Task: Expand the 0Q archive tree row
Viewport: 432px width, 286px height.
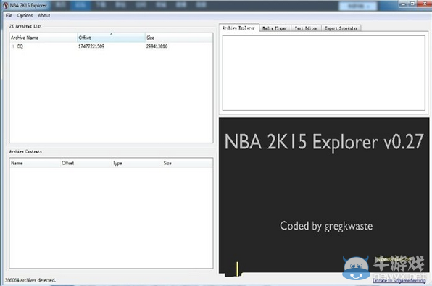Action: click(13, 46)
